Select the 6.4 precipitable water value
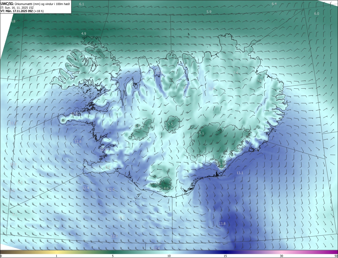The height and width of the screenshot is (258, 338). [274, 4]
